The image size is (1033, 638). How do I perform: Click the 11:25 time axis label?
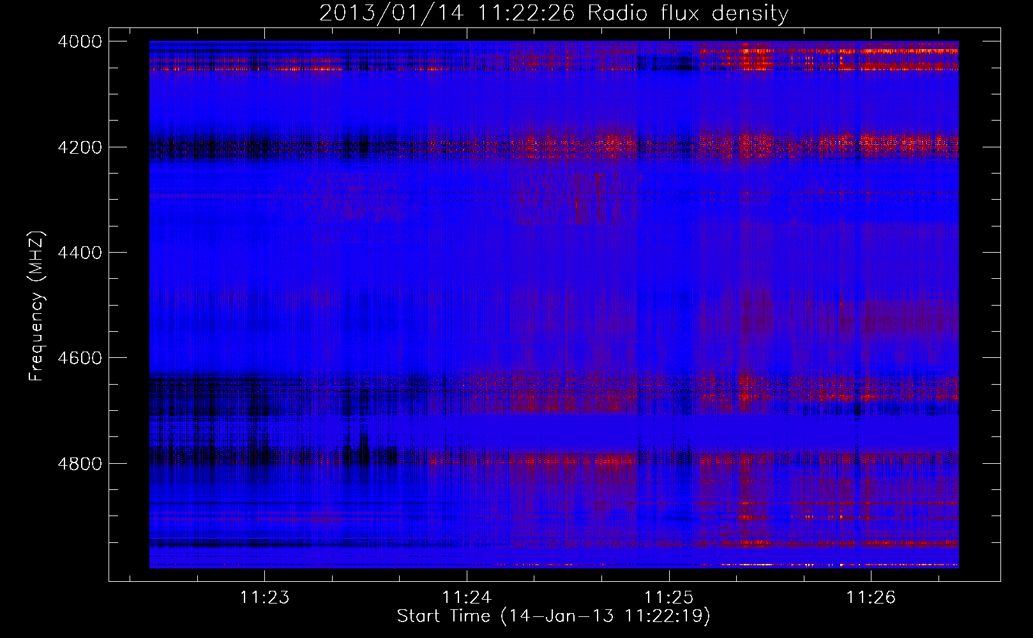(x=668, y=597)
